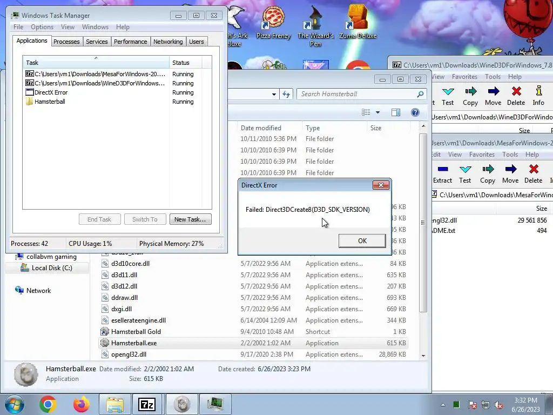Open the Options menu in Task Manager

[x=42, y=27]
